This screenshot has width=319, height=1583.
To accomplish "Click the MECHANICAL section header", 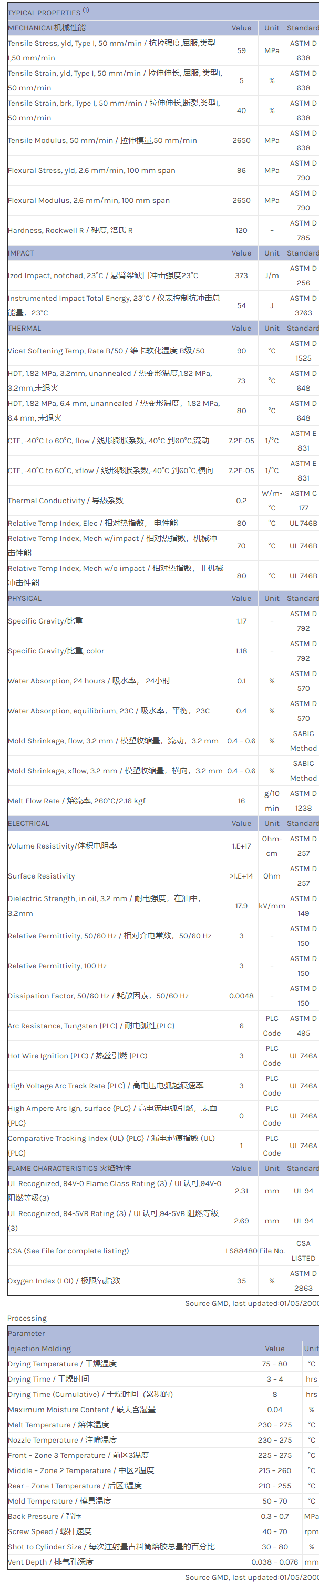I will coord(47,28).
